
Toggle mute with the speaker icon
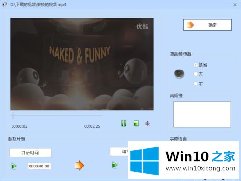click(x=147, y=124)
